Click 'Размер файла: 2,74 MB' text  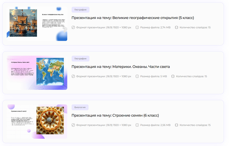point(155,27)
